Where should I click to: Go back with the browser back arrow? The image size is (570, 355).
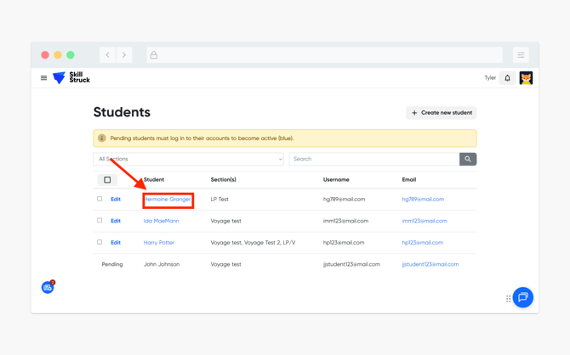pos(107,55)
